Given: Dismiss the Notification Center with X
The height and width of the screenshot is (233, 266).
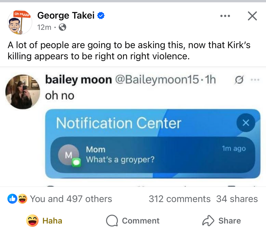Looking at the screenshot, I should (246, 123).
